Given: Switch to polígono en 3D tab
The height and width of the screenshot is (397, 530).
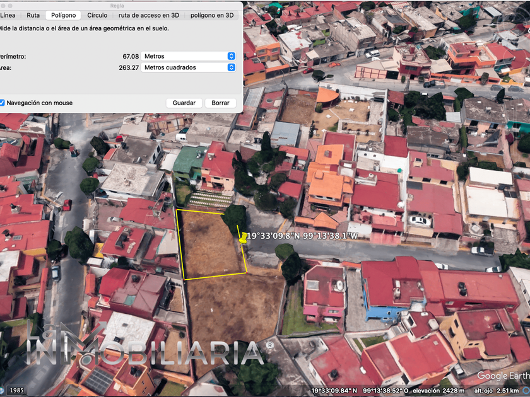Looking at the screenshot, I should tap(212, 15).
